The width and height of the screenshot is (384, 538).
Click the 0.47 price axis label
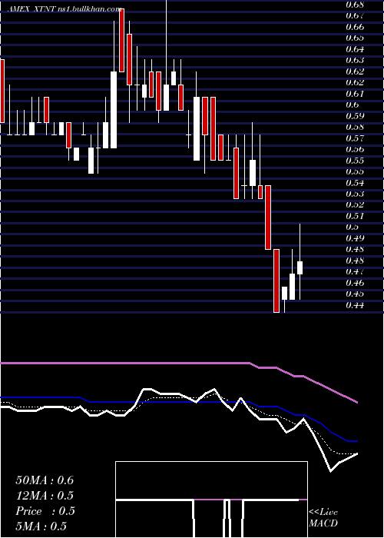pyautogui.click(x=355, y=271)
